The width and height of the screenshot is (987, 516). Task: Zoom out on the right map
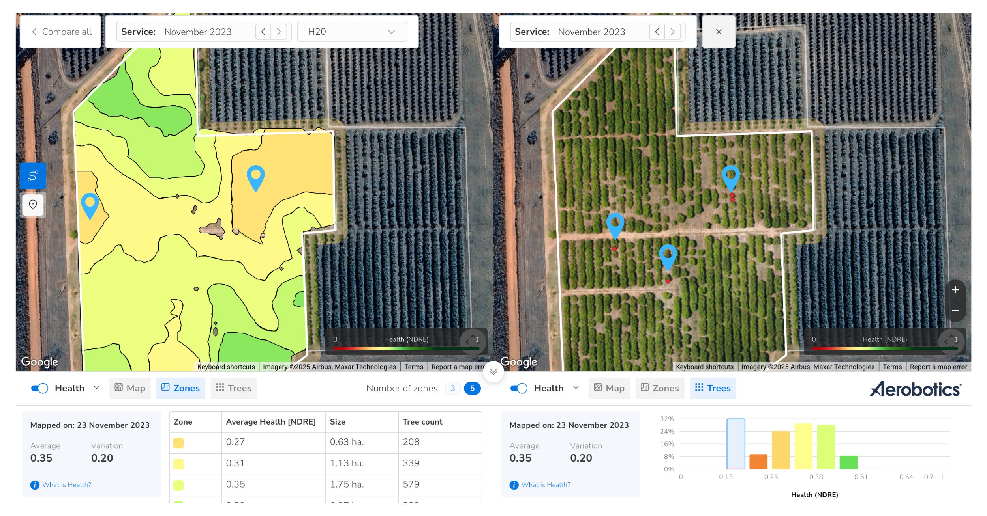pos(955,311)
